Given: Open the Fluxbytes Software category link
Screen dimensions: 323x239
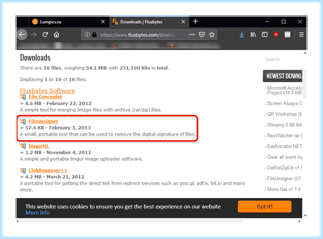Looking at the screenshot, I should (x=47, y=91).
